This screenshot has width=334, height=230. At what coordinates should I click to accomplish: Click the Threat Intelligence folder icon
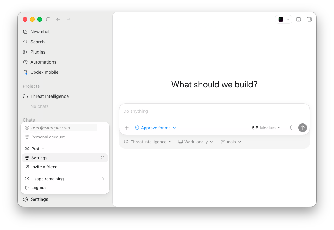coord(25,96)
